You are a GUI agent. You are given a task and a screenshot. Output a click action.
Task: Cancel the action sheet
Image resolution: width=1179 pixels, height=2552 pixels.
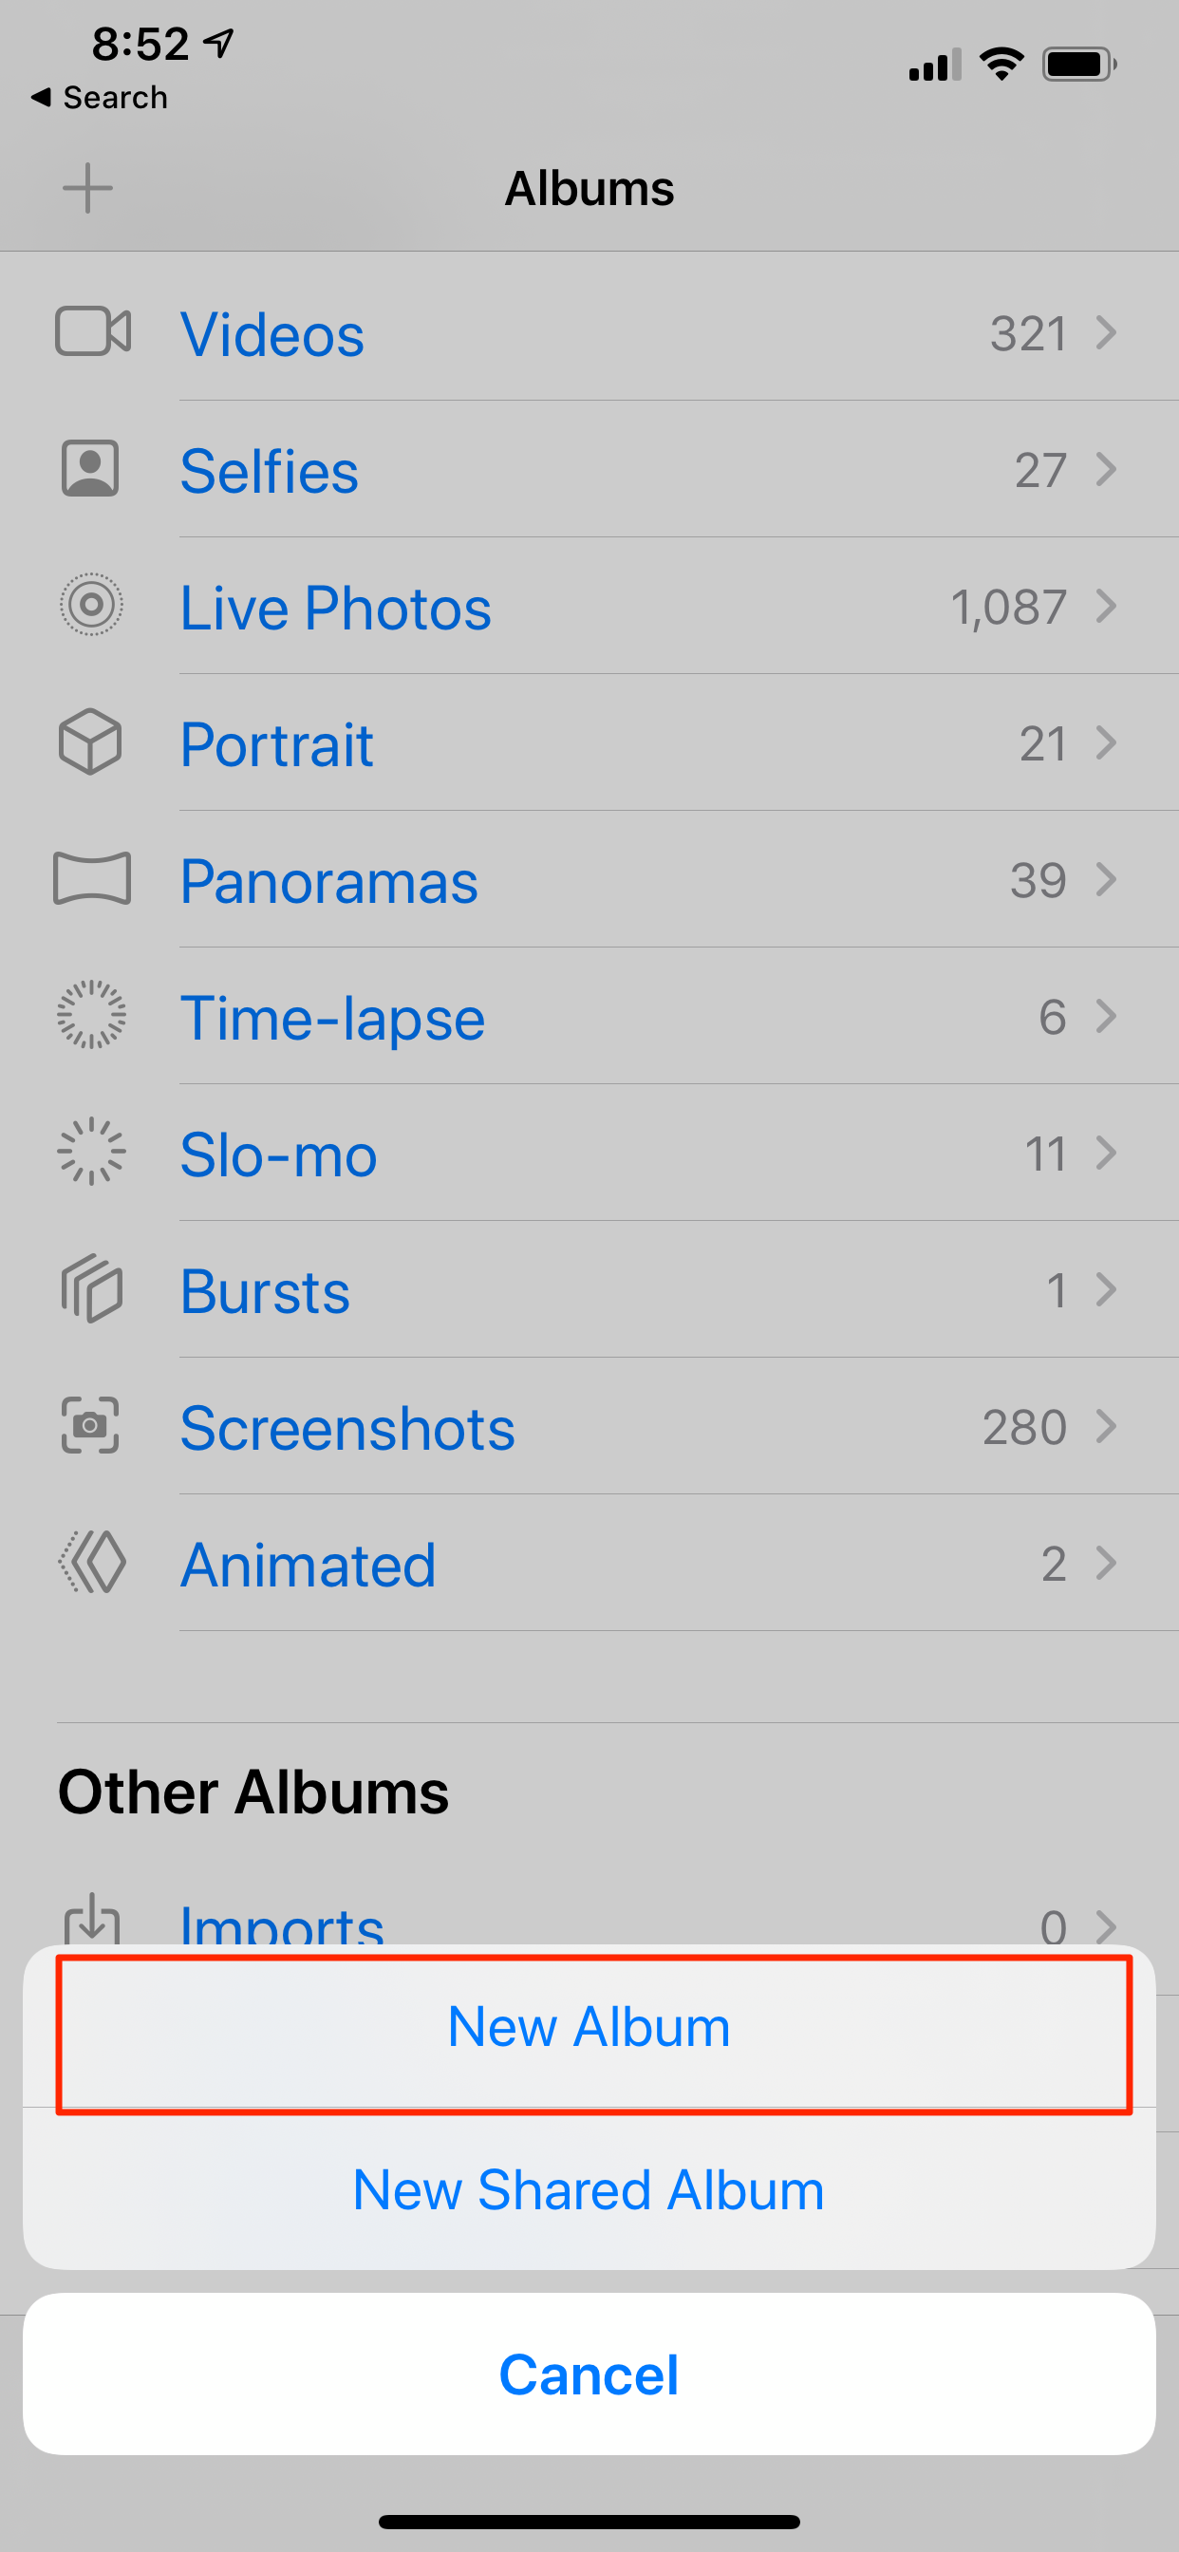click(x=589, y=2374)
